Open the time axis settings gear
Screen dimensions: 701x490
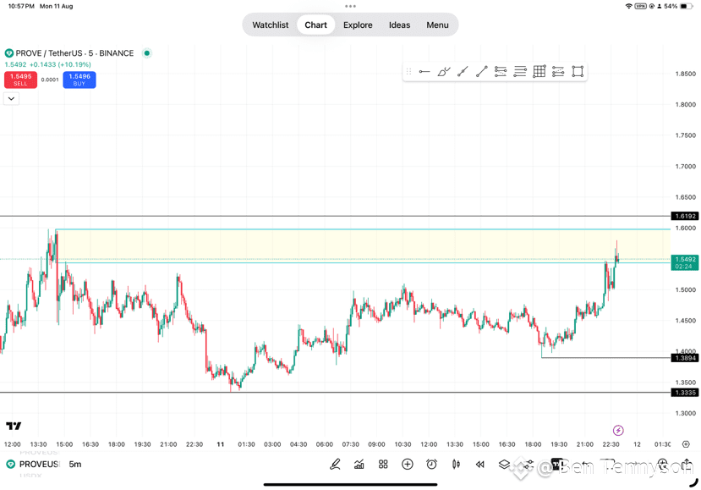(x=686, y=444)
